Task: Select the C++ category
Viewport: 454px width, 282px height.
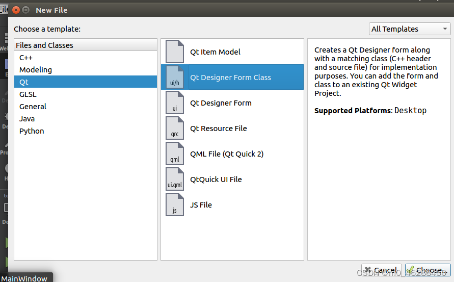Action: click(x=86, y=58)
